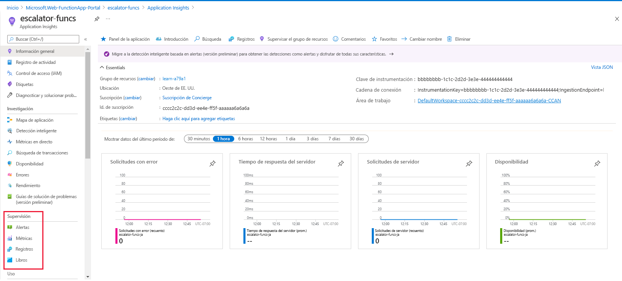This screenshot has width=622, height=281.
Task: Open Vista JSON
Action: point(602,67)
